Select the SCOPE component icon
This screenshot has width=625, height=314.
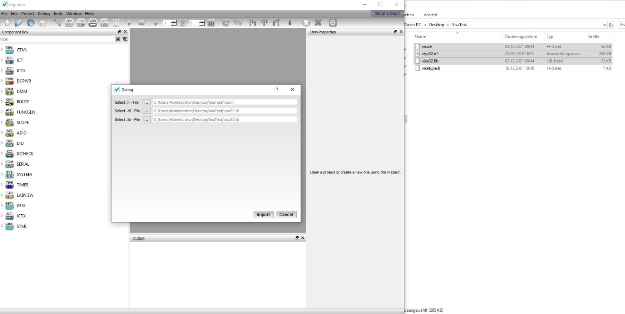click(x=9, y=122)
